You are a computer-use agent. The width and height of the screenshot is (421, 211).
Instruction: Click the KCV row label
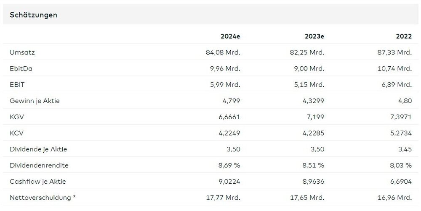[x=16, y=133]
